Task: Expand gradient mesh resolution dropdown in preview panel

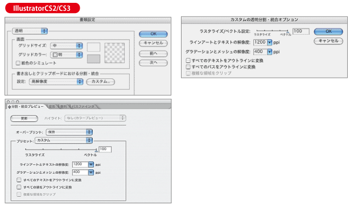Action: click(90, 173)
